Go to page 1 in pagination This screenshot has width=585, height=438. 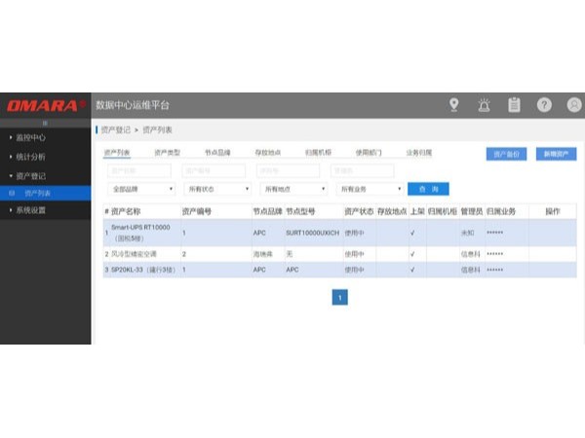(339, 298)
